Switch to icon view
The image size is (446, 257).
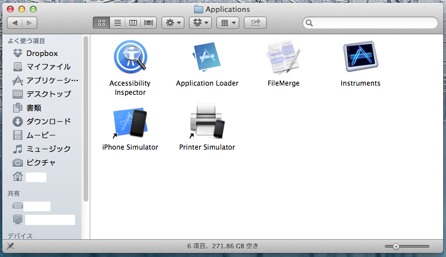click(x=101, y=23)
